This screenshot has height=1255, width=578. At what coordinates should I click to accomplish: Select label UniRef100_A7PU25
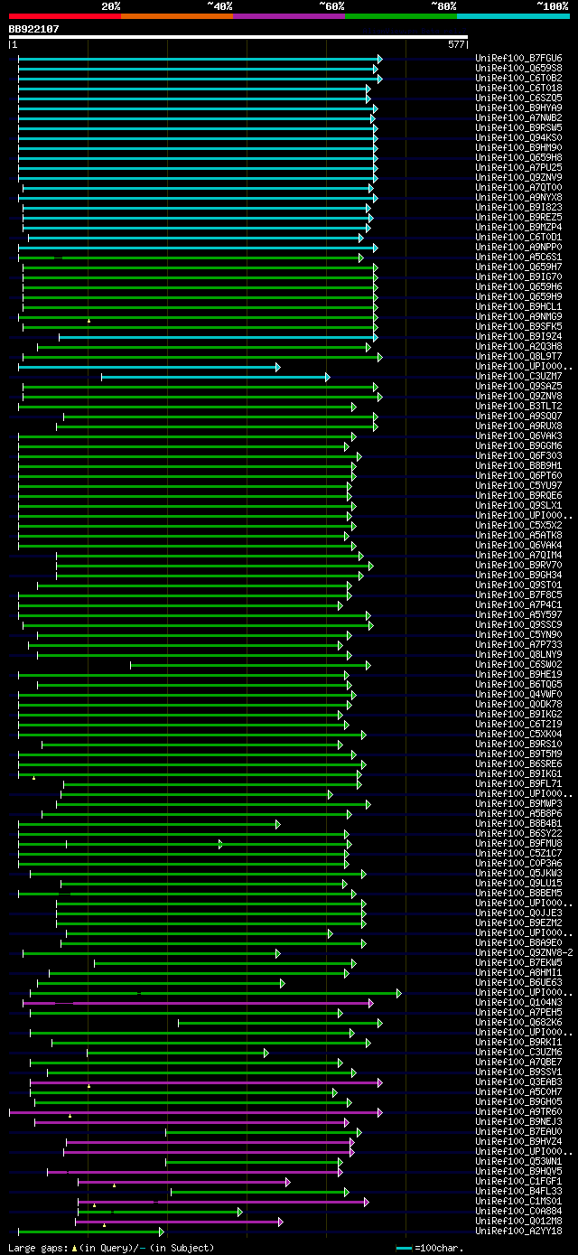click(518, 168)
